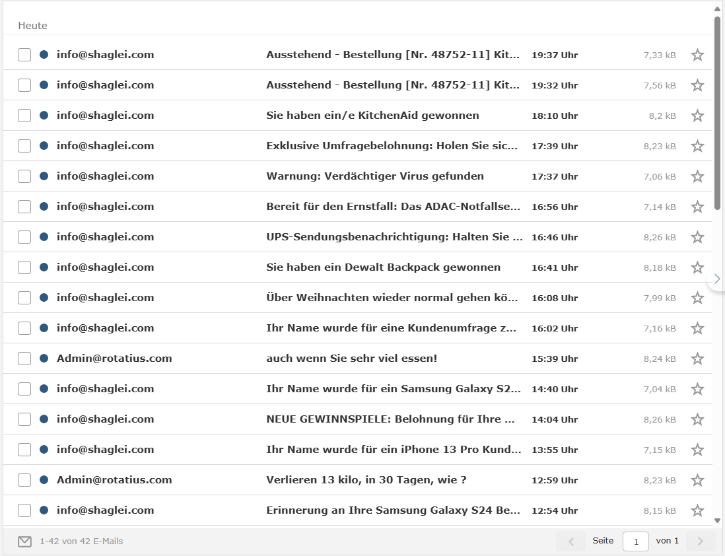Star the 19:32 Uhr Ausstehend Bestellung email
The height and width of the screenshot is (556, 725).
coord(697,85)
